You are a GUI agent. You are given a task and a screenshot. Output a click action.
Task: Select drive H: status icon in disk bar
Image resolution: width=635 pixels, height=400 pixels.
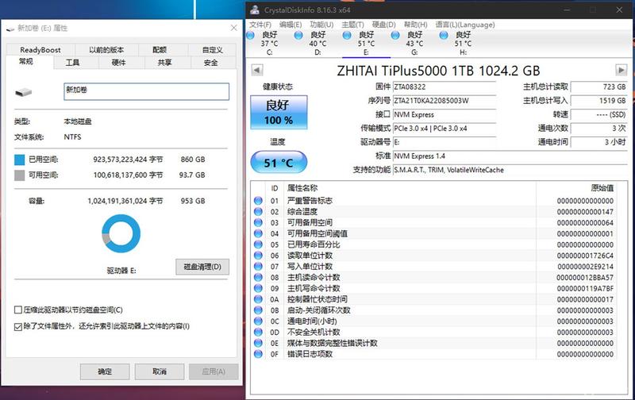pos(444,35)
